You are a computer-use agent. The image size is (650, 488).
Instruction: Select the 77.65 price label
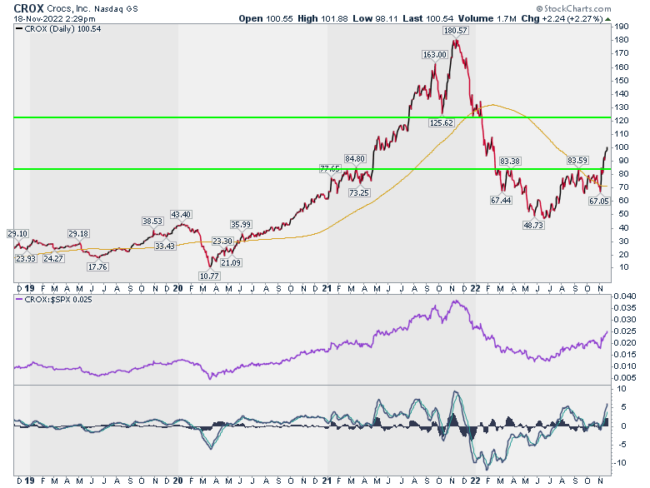(330, 168)
